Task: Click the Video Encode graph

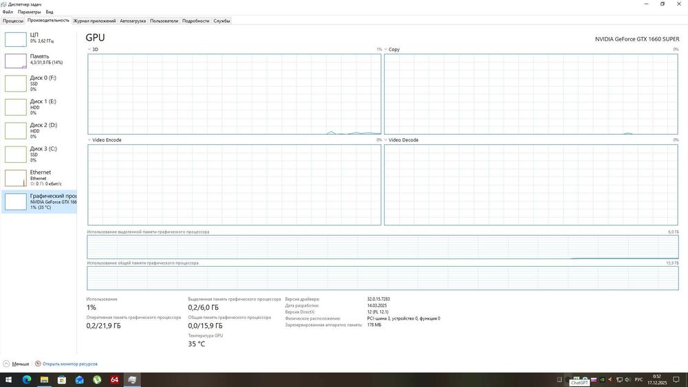Action: click(x=235, y=185)
